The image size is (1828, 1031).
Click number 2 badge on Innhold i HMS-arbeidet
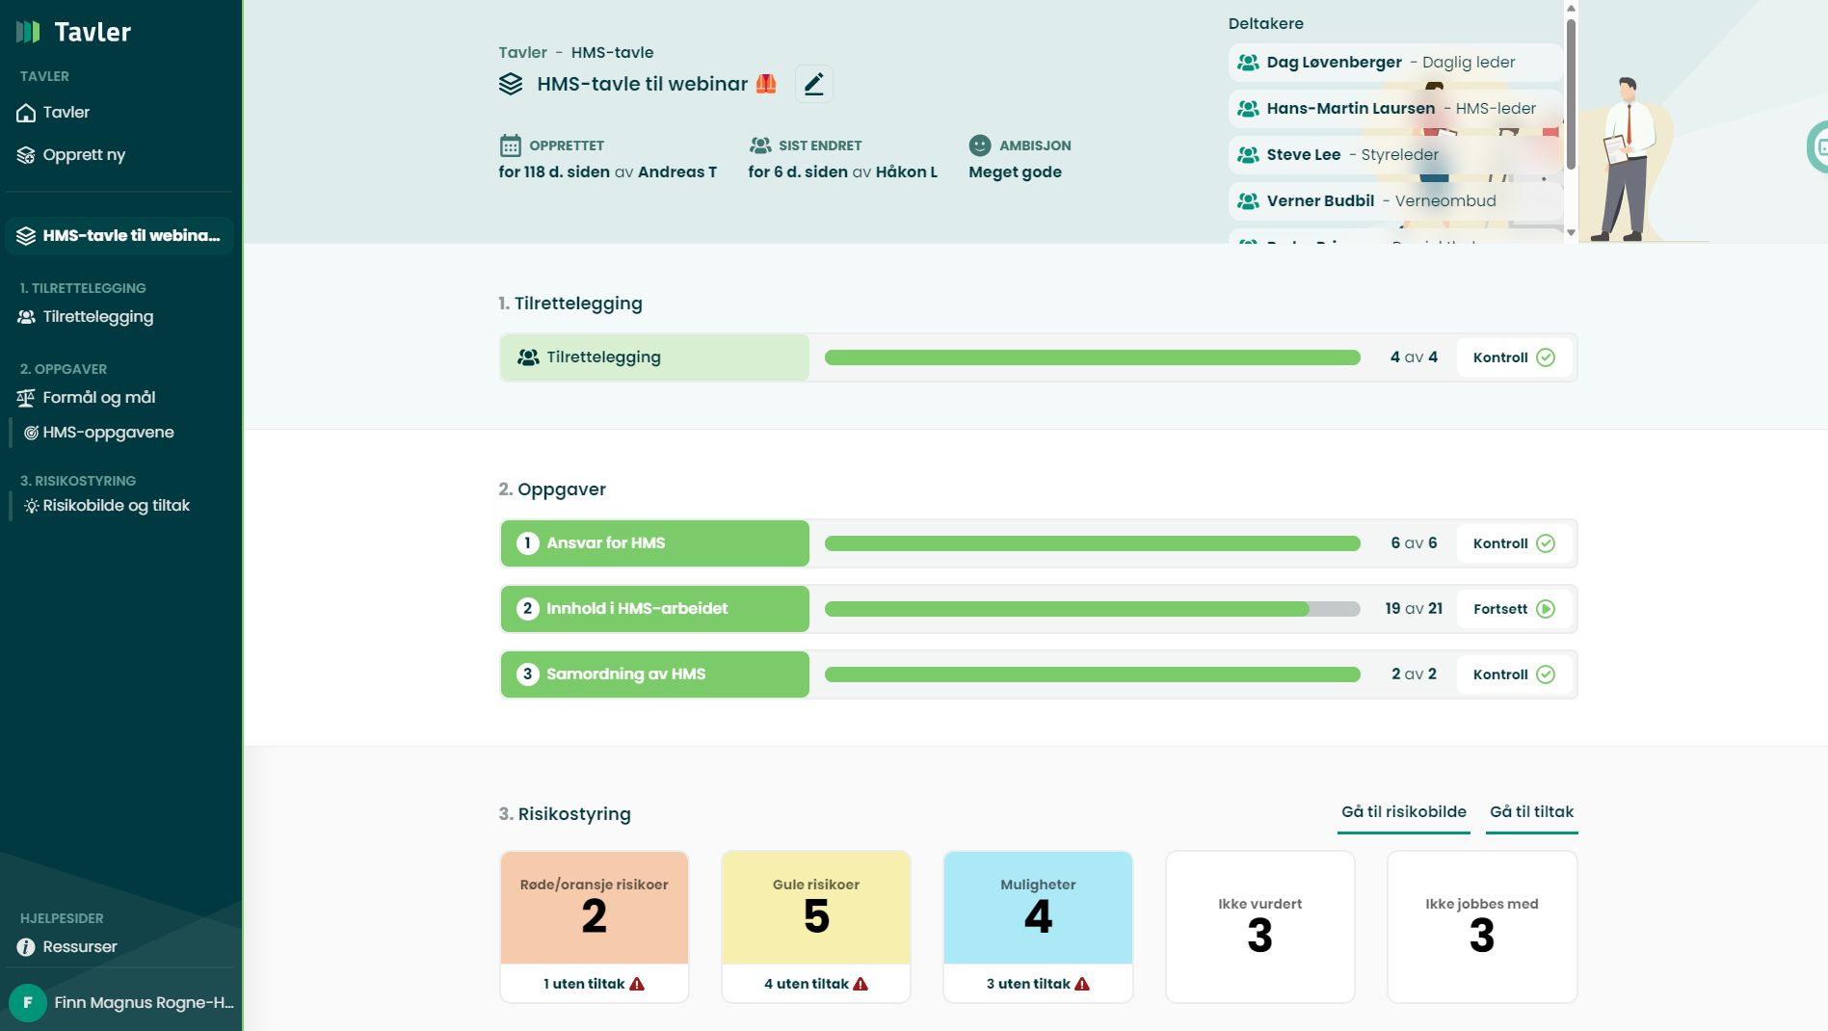coord(527,609)
